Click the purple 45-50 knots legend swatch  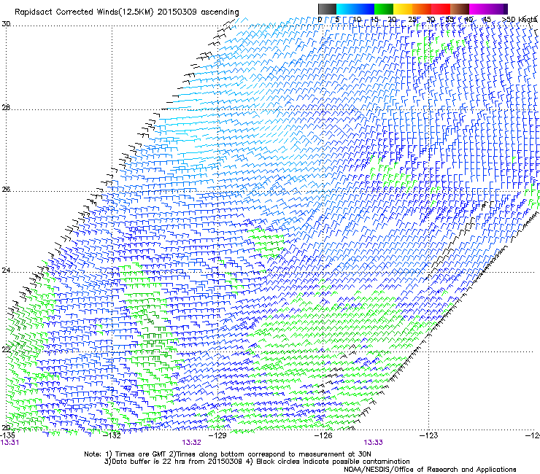498,9
